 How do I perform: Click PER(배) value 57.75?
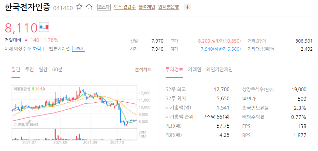click(x=223, y=126)
